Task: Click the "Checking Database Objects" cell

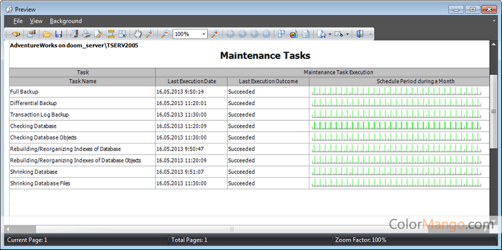Action: tap(83, 138)
